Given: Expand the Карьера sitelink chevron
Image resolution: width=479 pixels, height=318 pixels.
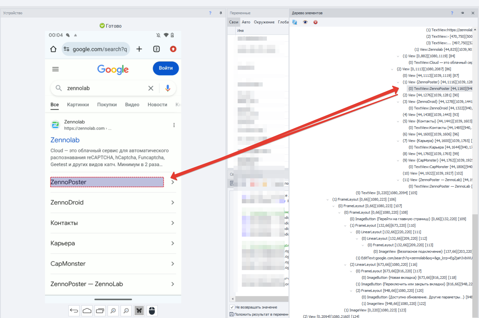Looking at the screenshot, I should [173, 243].
